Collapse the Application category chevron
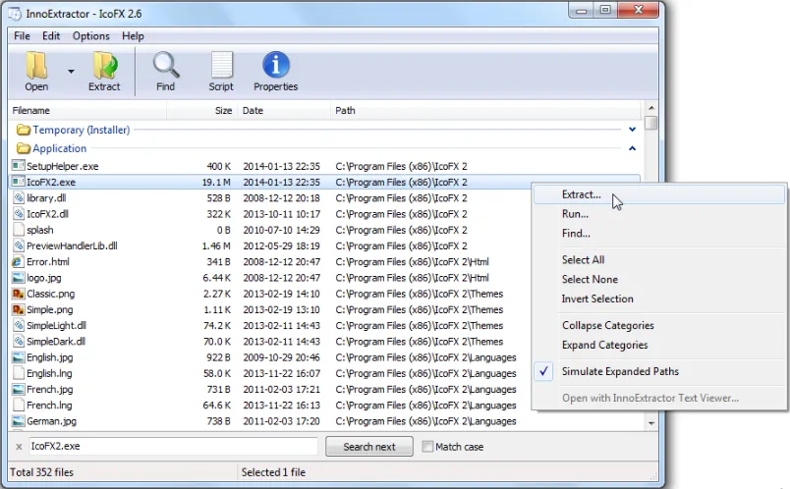Image resolution: width=790 pixels, height=489 pixels. click(x=633, y=148)
